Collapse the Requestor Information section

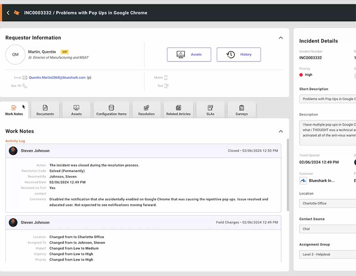281,38
